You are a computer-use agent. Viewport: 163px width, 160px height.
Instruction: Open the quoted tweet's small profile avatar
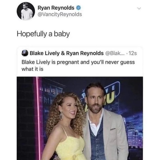25,53
